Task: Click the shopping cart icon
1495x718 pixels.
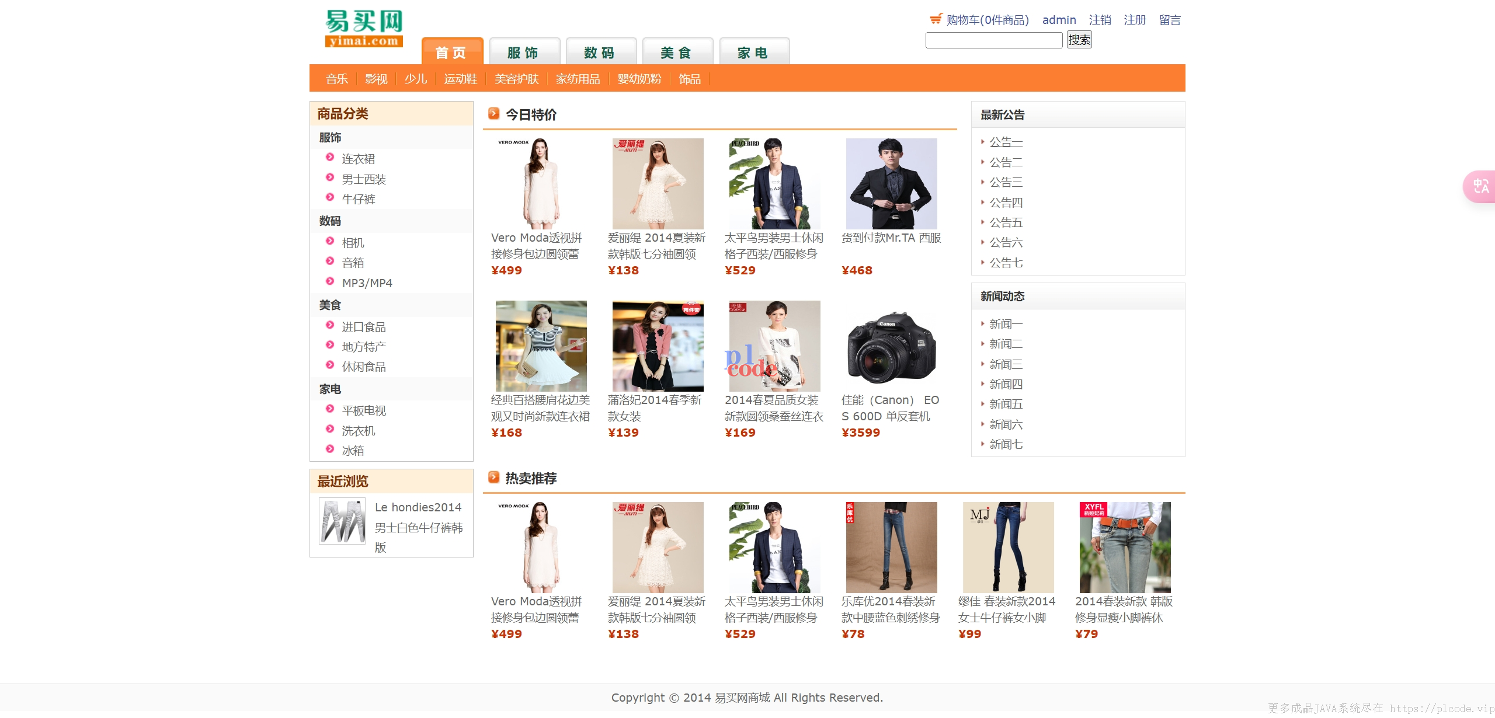Action: pos(936,19)
